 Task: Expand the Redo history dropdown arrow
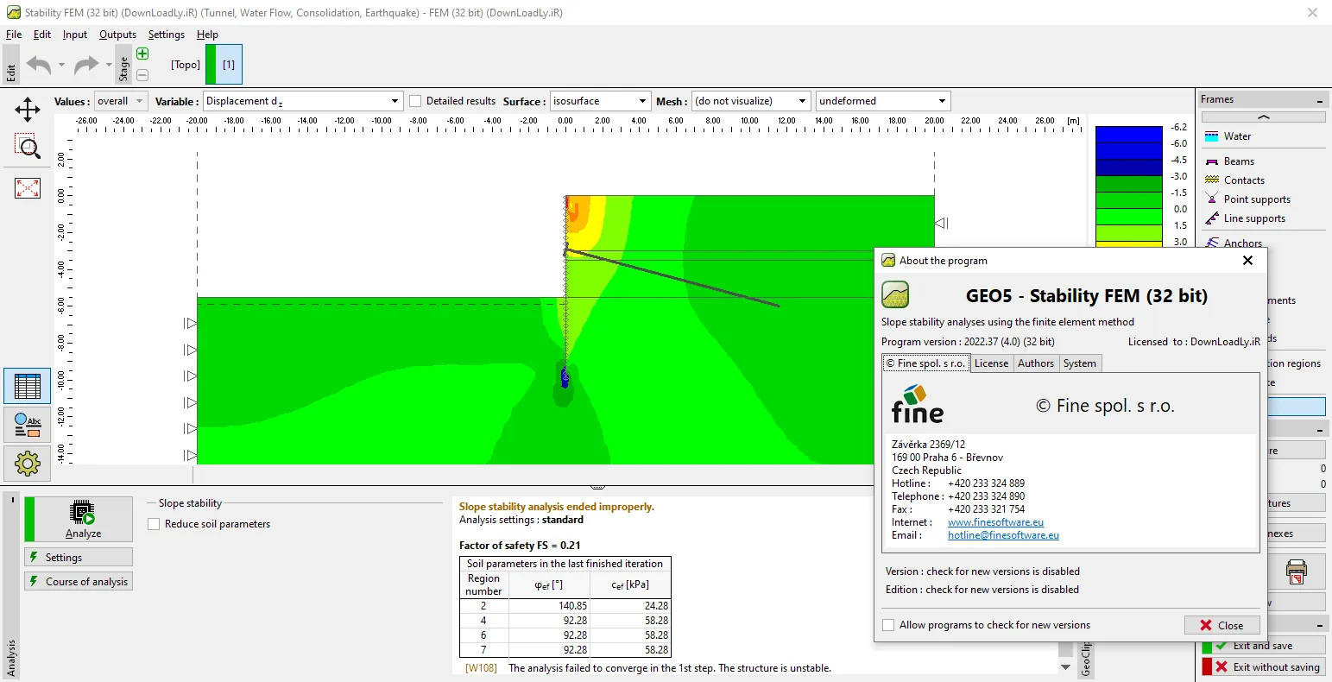click(x=109, y=65)
